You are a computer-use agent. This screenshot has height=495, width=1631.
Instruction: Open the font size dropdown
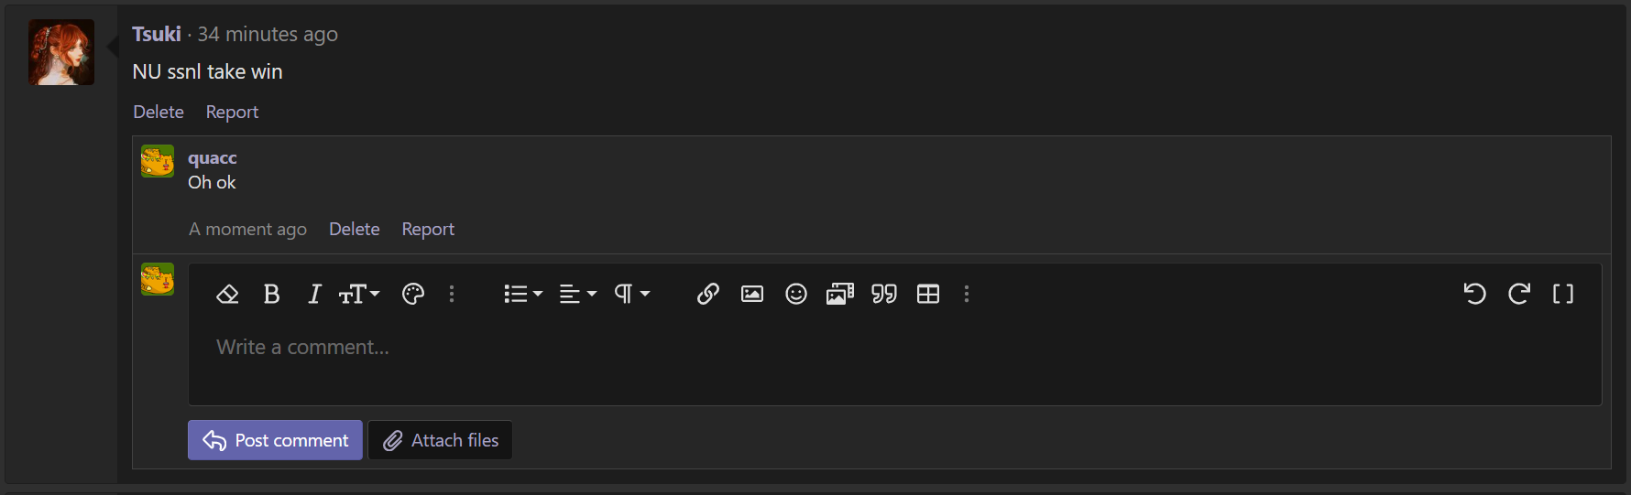coord(359,294)
